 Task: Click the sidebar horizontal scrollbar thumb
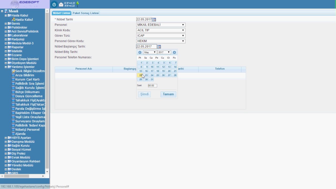(x=16, y=176)
